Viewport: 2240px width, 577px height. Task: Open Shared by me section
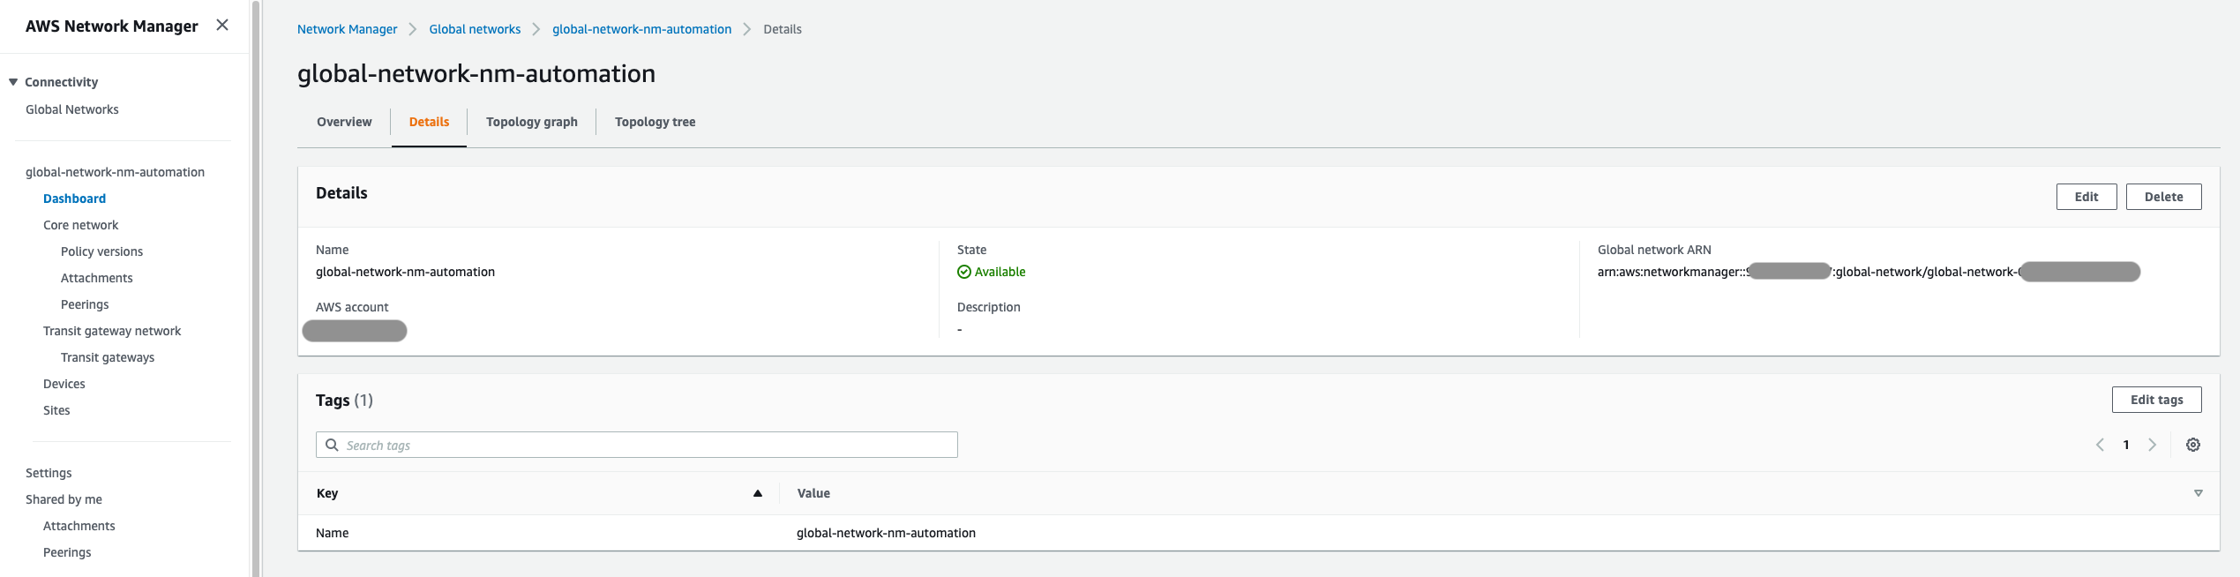[64, 499]
